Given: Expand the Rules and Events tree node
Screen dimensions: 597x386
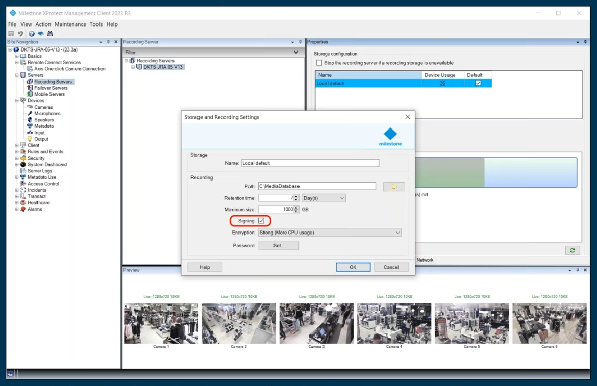Looking at the screenshot, I should 17,152.
